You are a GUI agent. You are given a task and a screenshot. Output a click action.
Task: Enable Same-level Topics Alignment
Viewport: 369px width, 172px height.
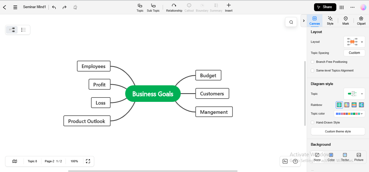tap(312, 70)
